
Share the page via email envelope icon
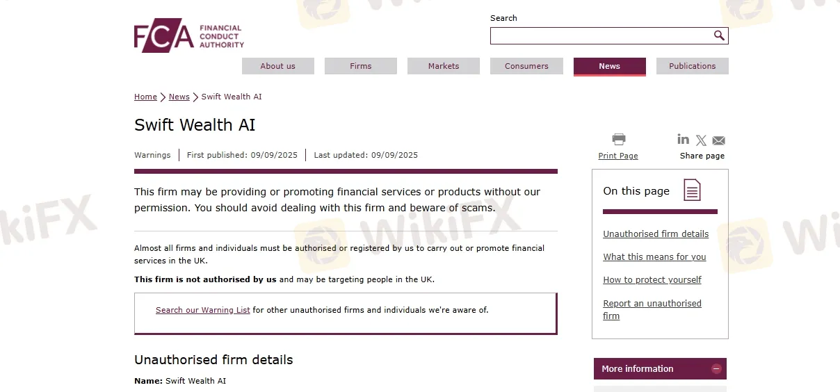coord(719,140)
